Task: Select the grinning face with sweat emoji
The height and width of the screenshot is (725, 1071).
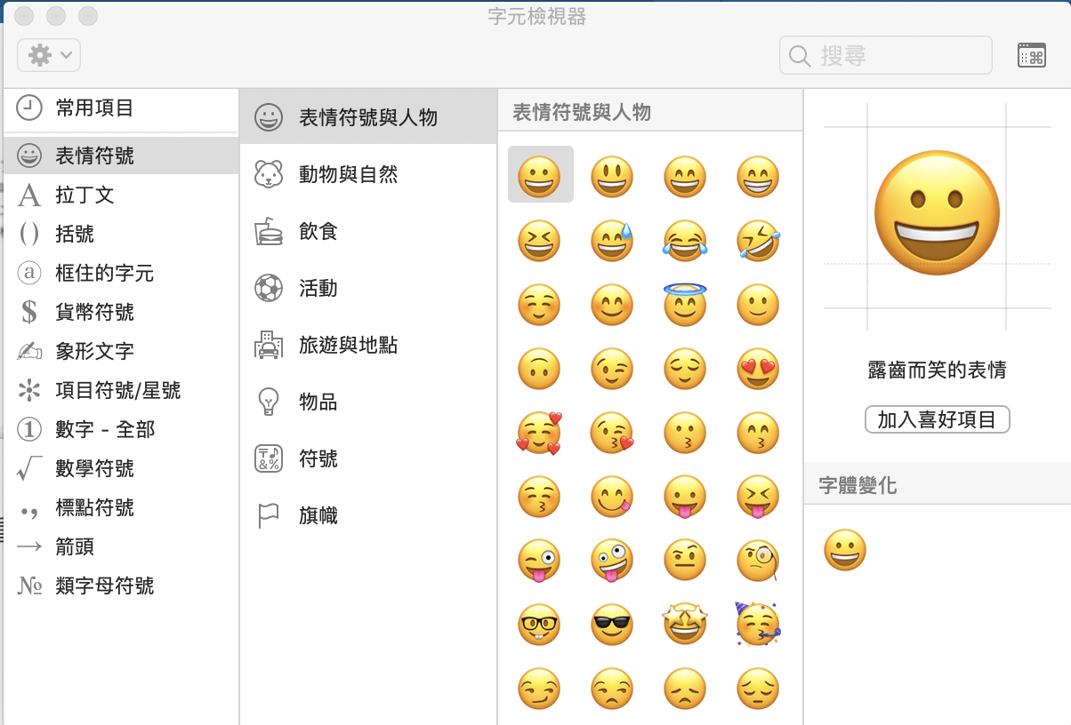Action: [613, 241]
